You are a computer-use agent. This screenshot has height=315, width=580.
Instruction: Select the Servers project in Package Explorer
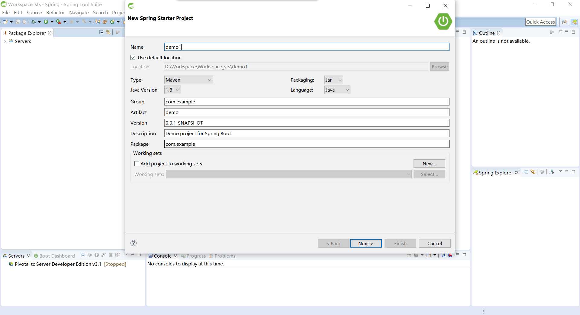(20, 41)
